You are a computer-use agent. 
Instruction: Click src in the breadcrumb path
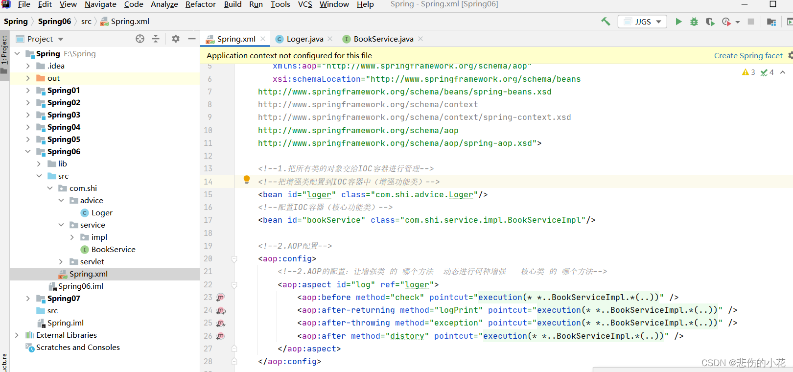click(86, 22)
